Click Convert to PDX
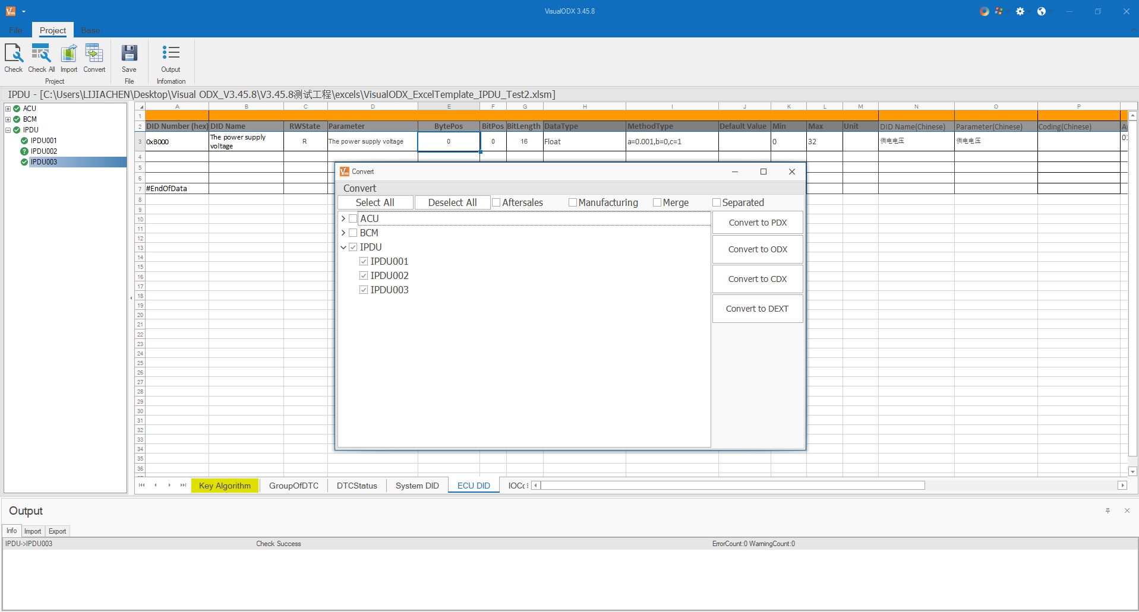 tap(758, 223)
